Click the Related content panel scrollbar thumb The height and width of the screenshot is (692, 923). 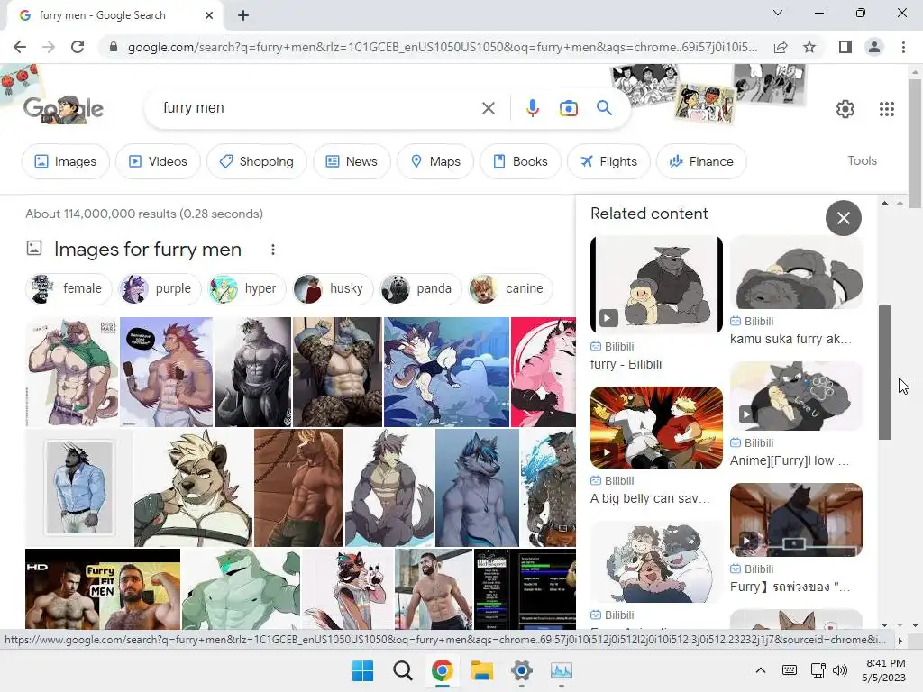(884, 372)
